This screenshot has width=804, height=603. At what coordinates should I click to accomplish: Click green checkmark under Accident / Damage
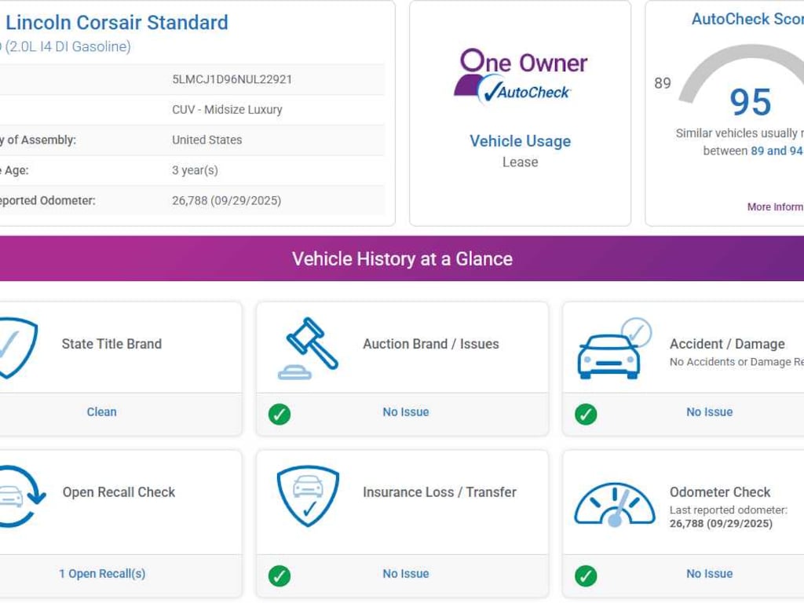[586, 414]
